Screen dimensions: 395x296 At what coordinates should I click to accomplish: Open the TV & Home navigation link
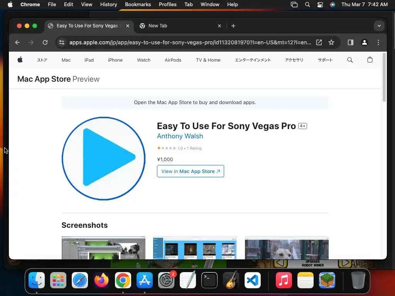pos(208,60)
